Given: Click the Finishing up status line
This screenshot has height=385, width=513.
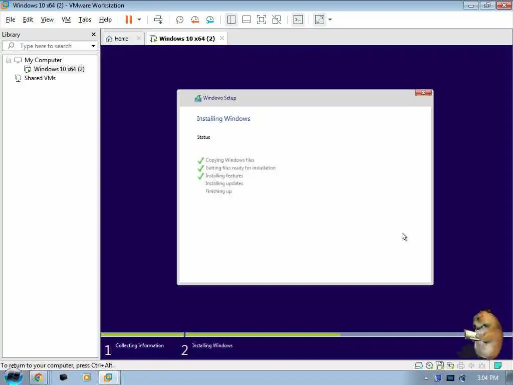Looking at the screenshot, I should tap(218, 191).
